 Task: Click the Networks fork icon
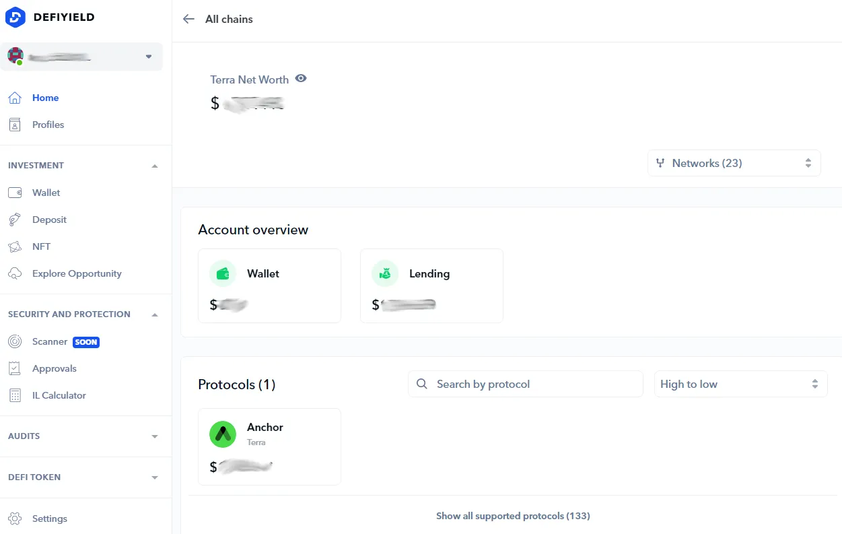point(660,163)
